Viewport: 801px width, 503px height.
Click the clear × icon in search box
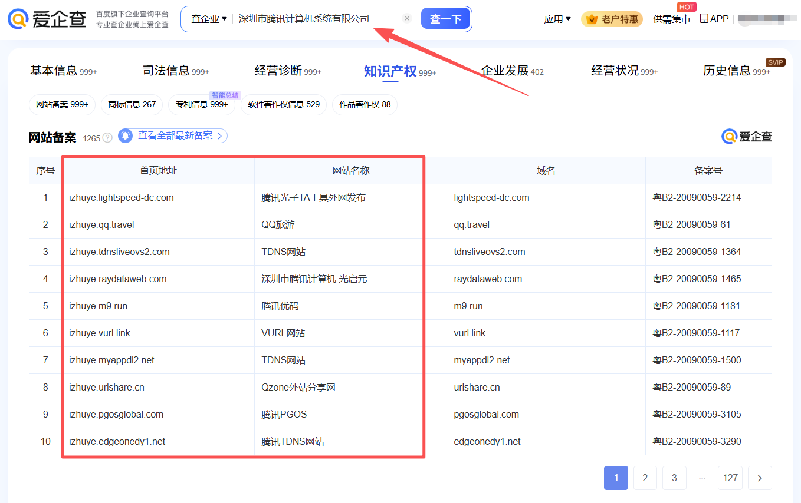[x=407, y=18]
